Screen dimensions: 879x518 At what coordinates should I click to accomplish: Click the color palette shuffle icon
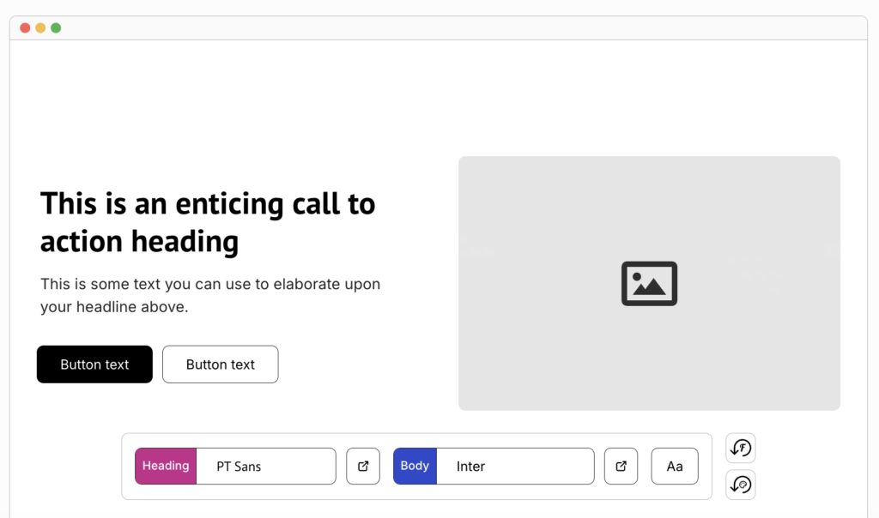coord(741,485)
